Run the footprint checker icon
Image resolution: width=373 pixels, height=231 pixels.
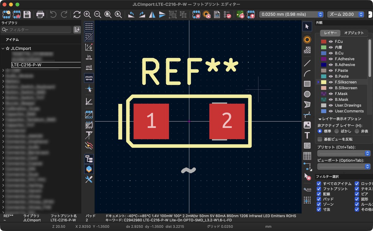tap(227, 14)
